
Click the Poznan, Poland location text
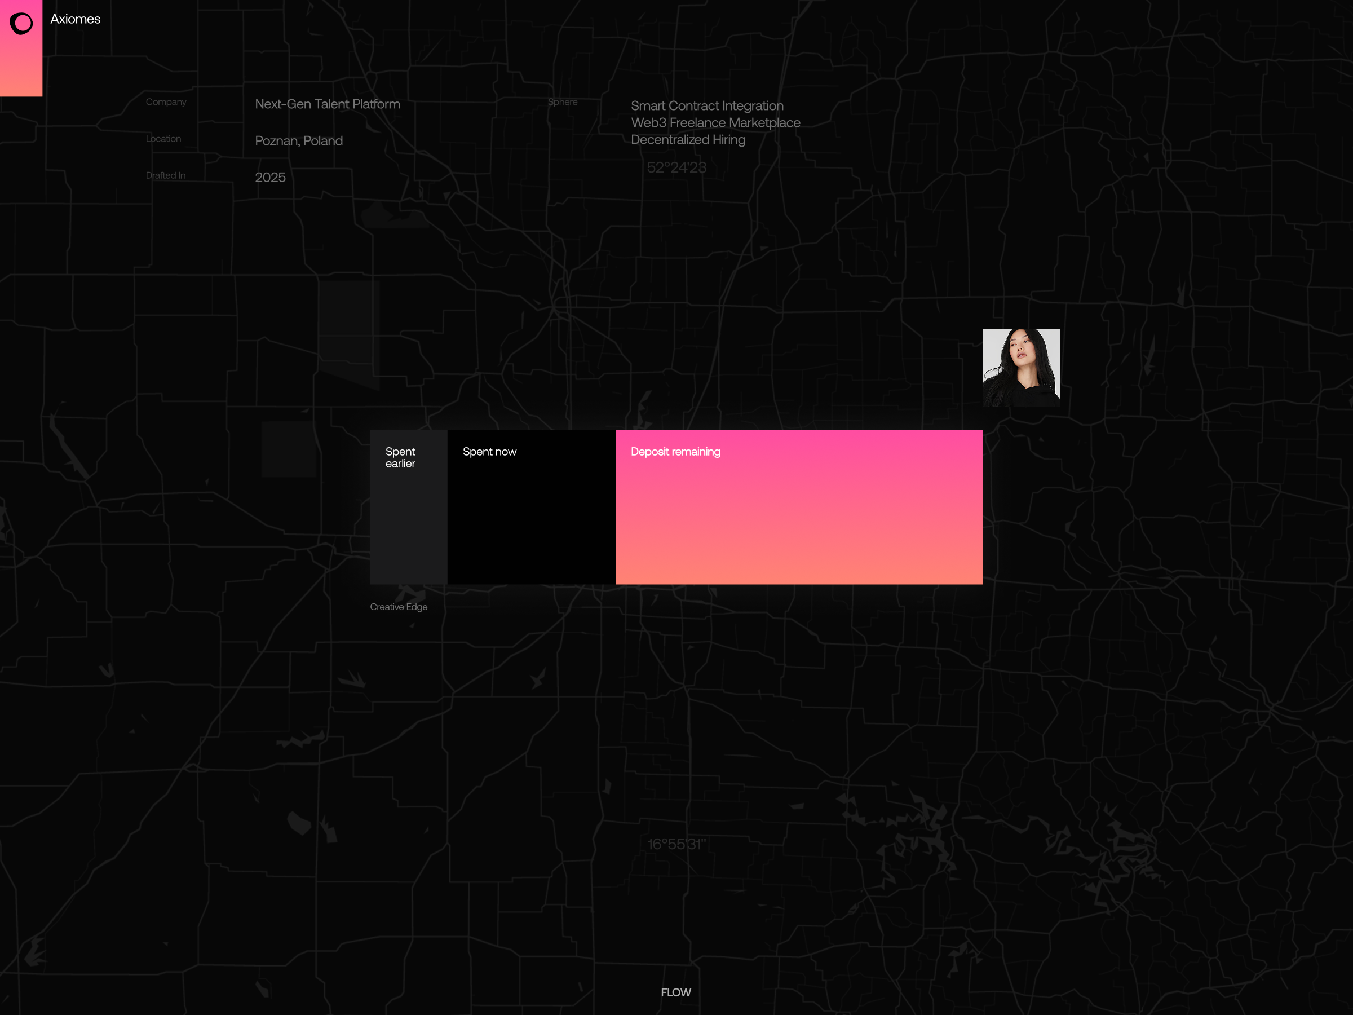[298, 142]
